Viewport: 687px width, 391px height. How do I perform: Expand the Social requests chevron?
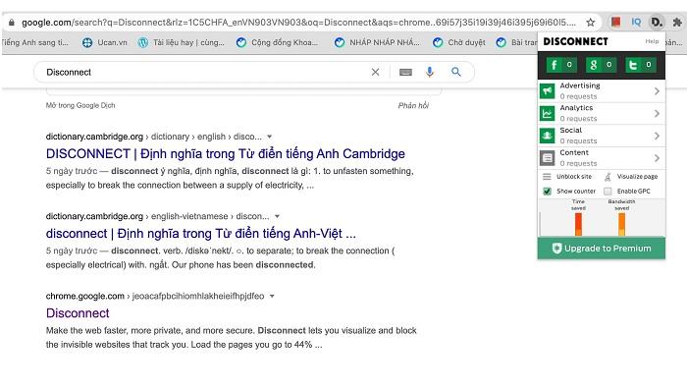coord(657,136)
